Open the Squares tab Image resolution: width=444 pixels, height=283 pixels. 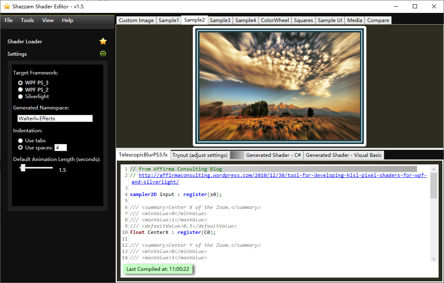pyautogui.click(x=303, y=20)
